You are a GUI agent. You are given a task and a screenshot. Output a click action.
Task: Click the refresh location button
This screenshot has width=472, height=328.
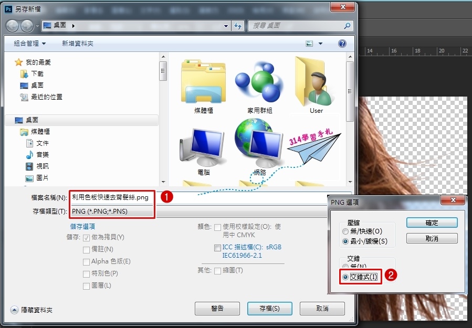(238, 26)
